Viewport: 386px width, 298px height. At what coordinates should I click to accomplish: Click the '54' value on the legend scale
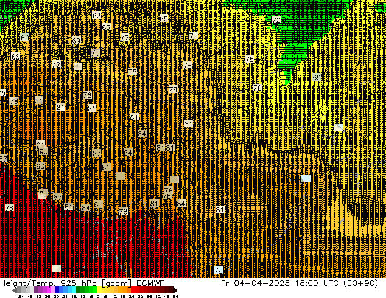[x=175, y=296]
